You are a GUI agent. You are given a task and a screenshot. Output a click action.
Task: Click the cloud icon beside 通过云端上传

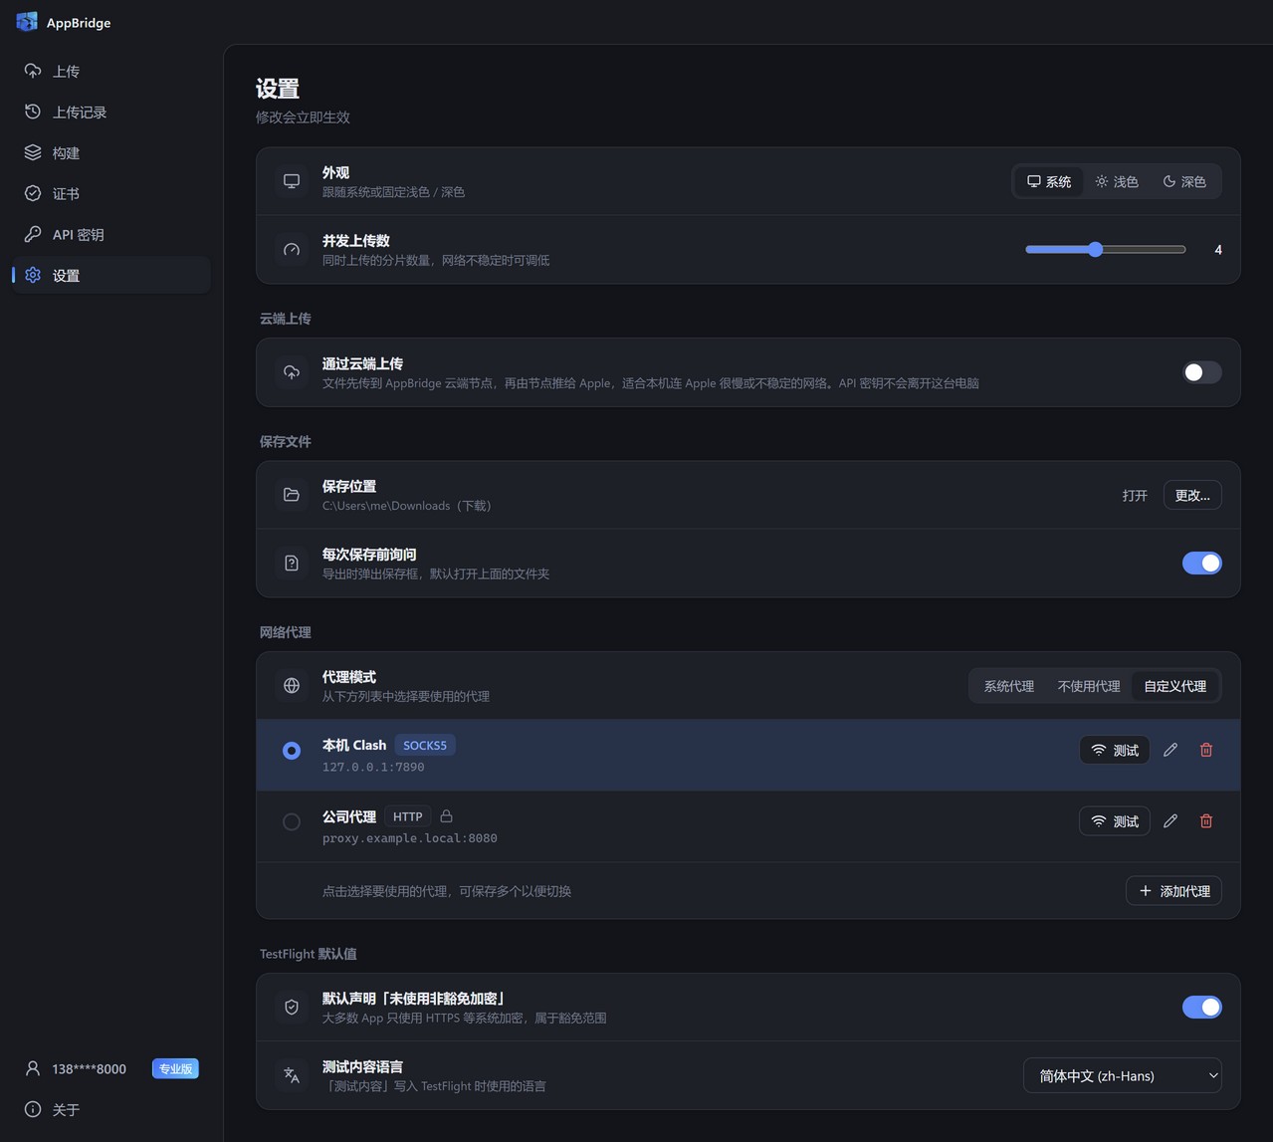(x=292, y=372)
